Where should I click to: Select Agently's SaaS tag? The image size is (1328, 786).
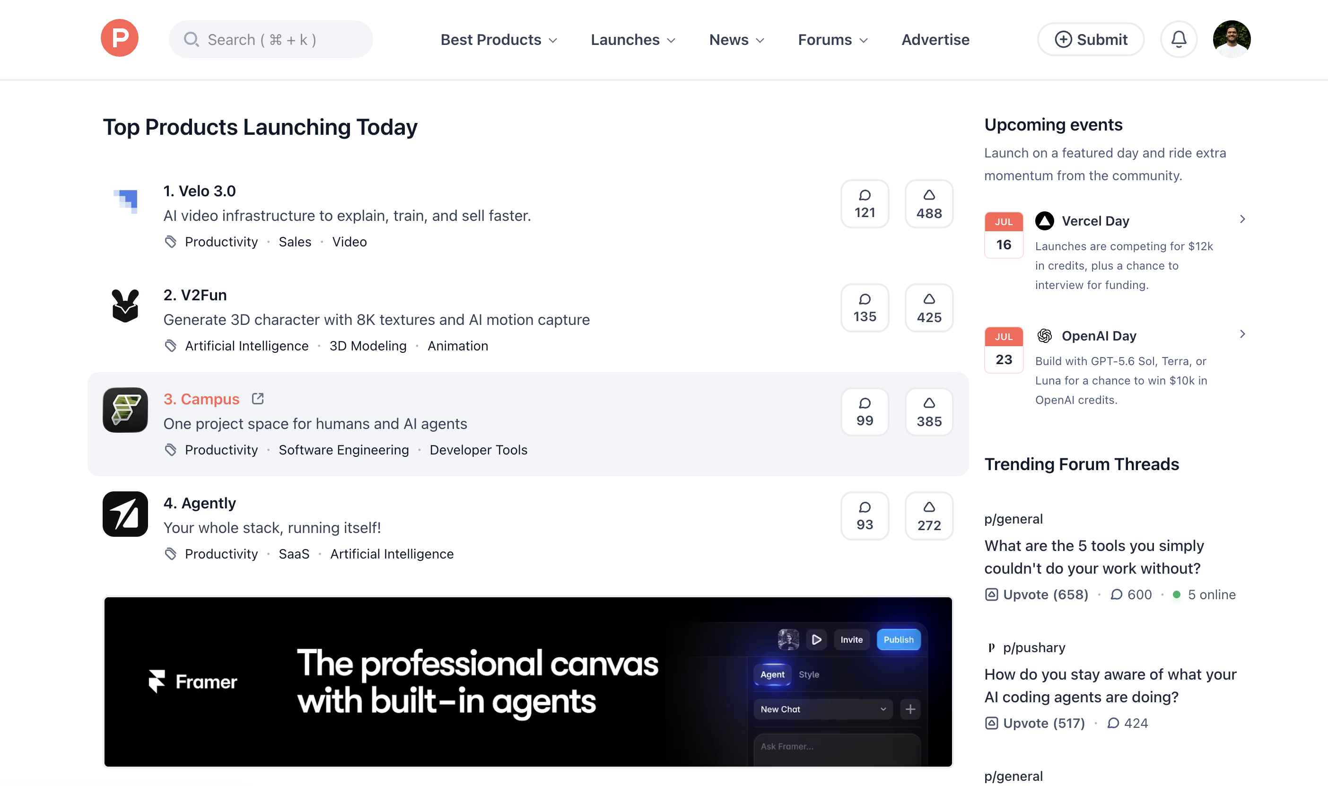294,553
